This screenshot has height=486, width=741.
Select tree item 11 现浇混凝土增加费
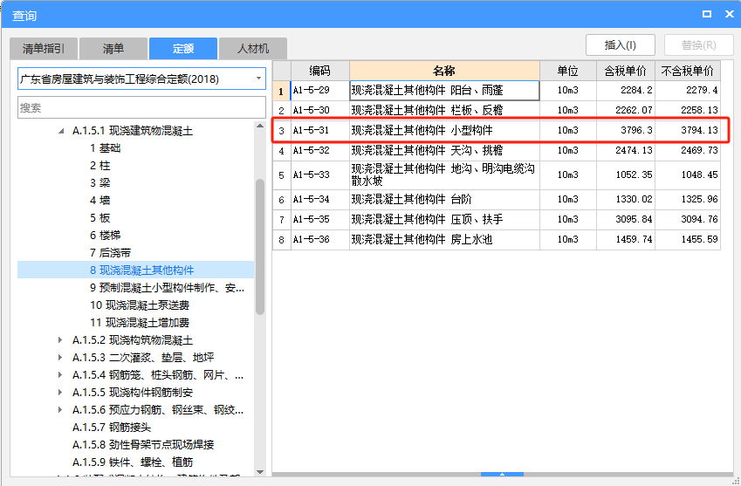point(140,323)
